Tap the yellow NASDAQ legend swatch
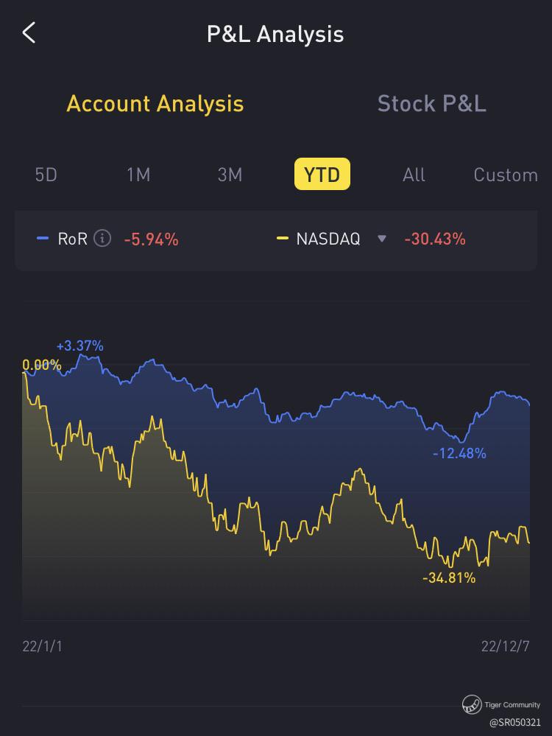Screen dimensions: 552x736 point(282,239)
